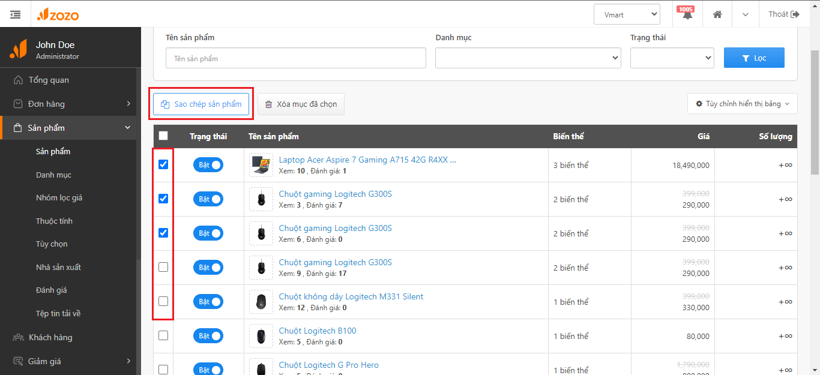Open Tùy chọn sidebar item
This screenshot has width=820, height=375.
point(52,244)
